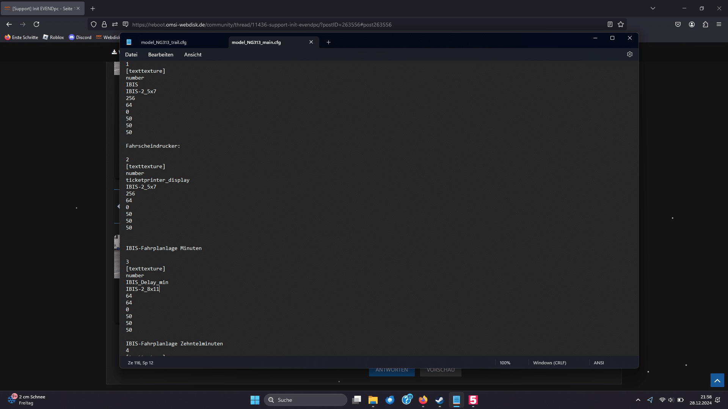Expand the list all tabs chevron
Screen dimensions: 728x409
point(653,8)
